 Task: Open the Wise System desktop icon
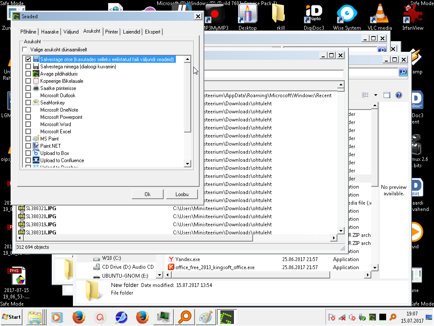[x=347, y=17]
